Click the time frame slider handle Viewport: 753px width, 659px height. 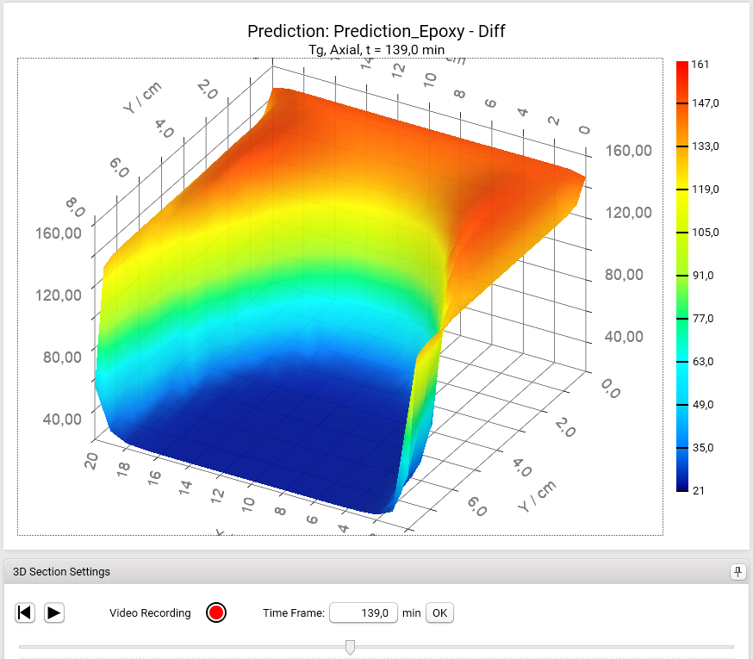pyautogui.click(x=350, y=647)
